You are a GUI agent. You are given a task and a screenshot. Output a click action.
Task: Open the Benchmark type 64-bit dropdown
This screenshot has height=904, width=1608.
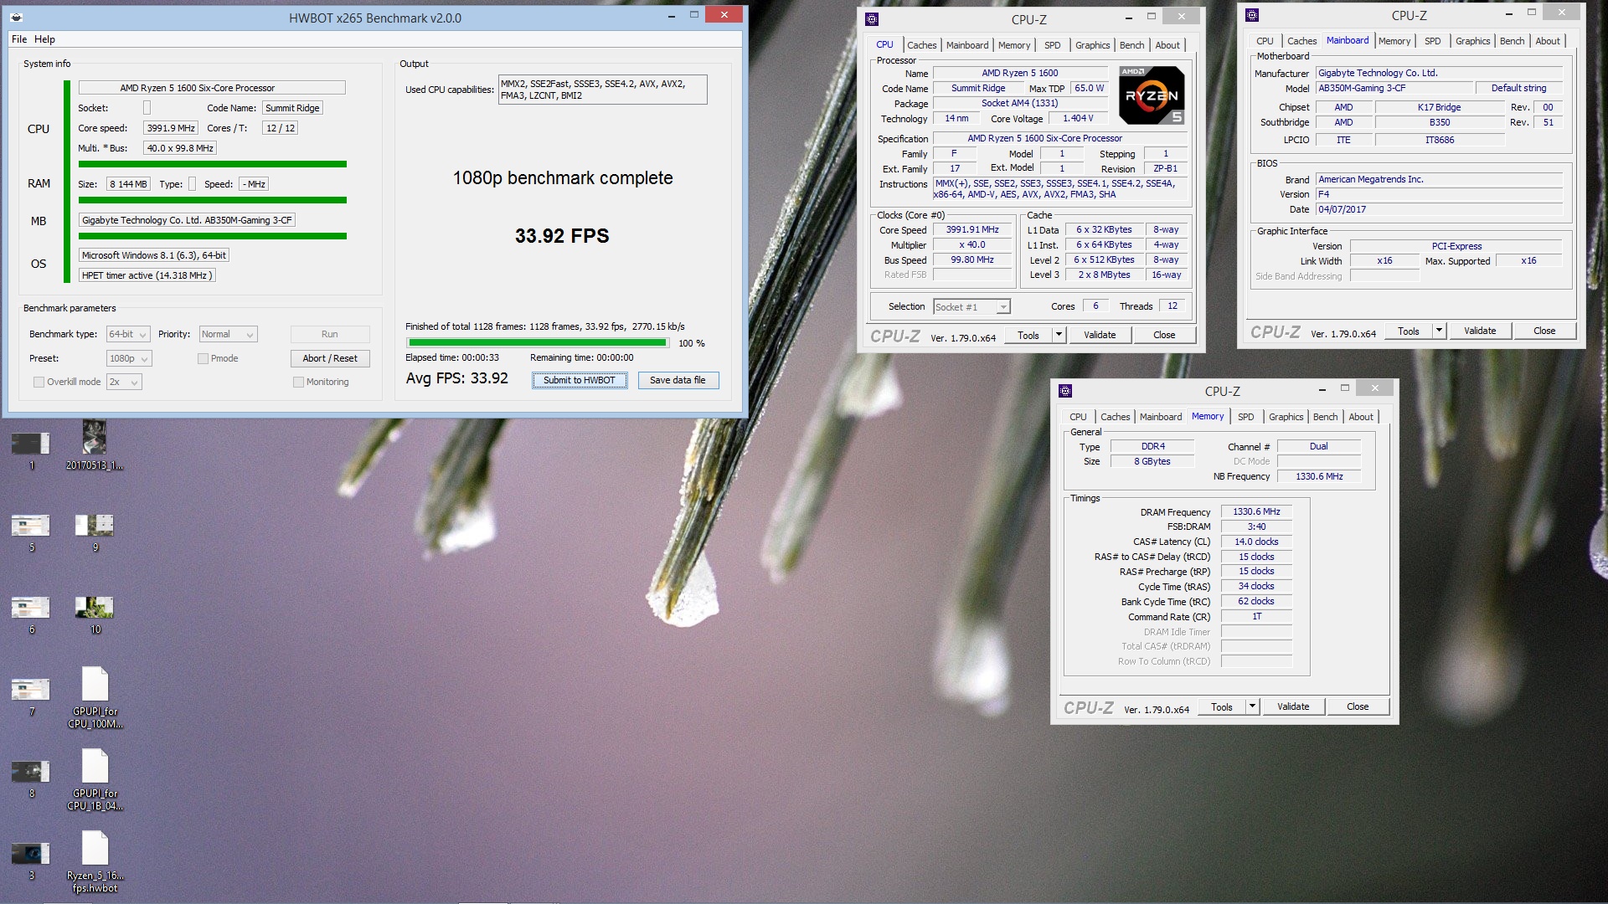(128, 334)
